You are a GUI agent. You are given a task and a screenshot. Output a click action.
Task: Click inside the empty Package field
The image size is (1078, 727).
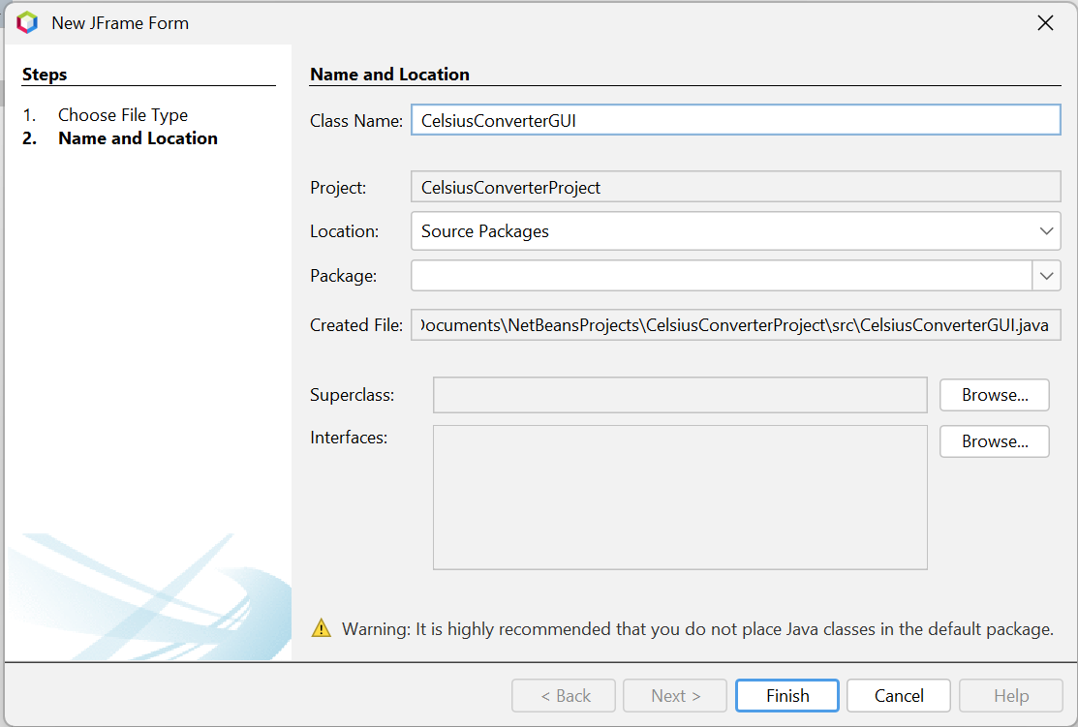coord(722,276)
